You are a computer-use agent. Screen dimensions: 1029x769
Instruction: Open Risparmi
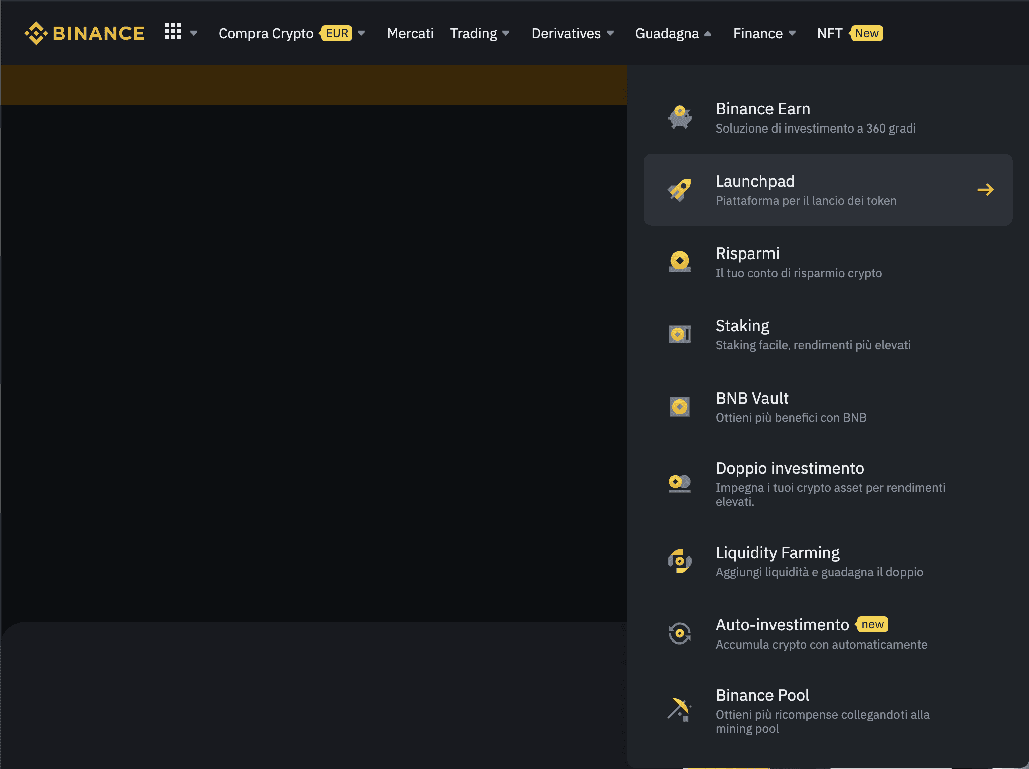[x=828, y=262]
